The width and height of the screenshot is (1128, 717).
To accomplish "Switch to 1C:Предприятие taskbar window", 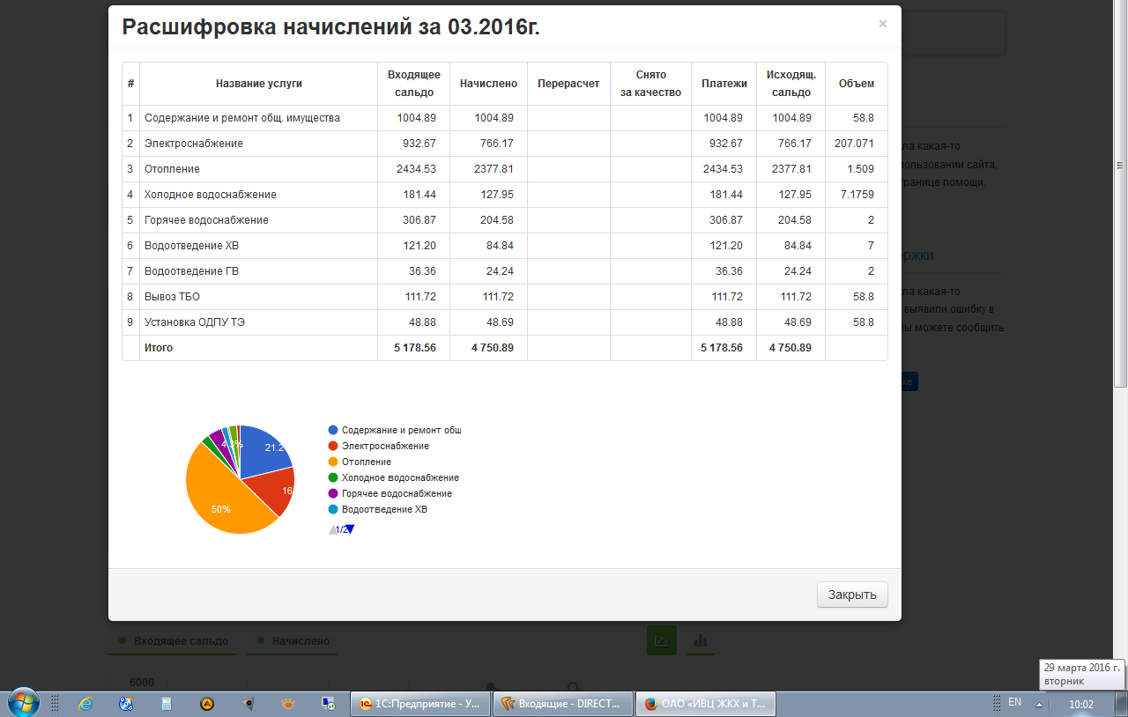I will click(419, 704).
